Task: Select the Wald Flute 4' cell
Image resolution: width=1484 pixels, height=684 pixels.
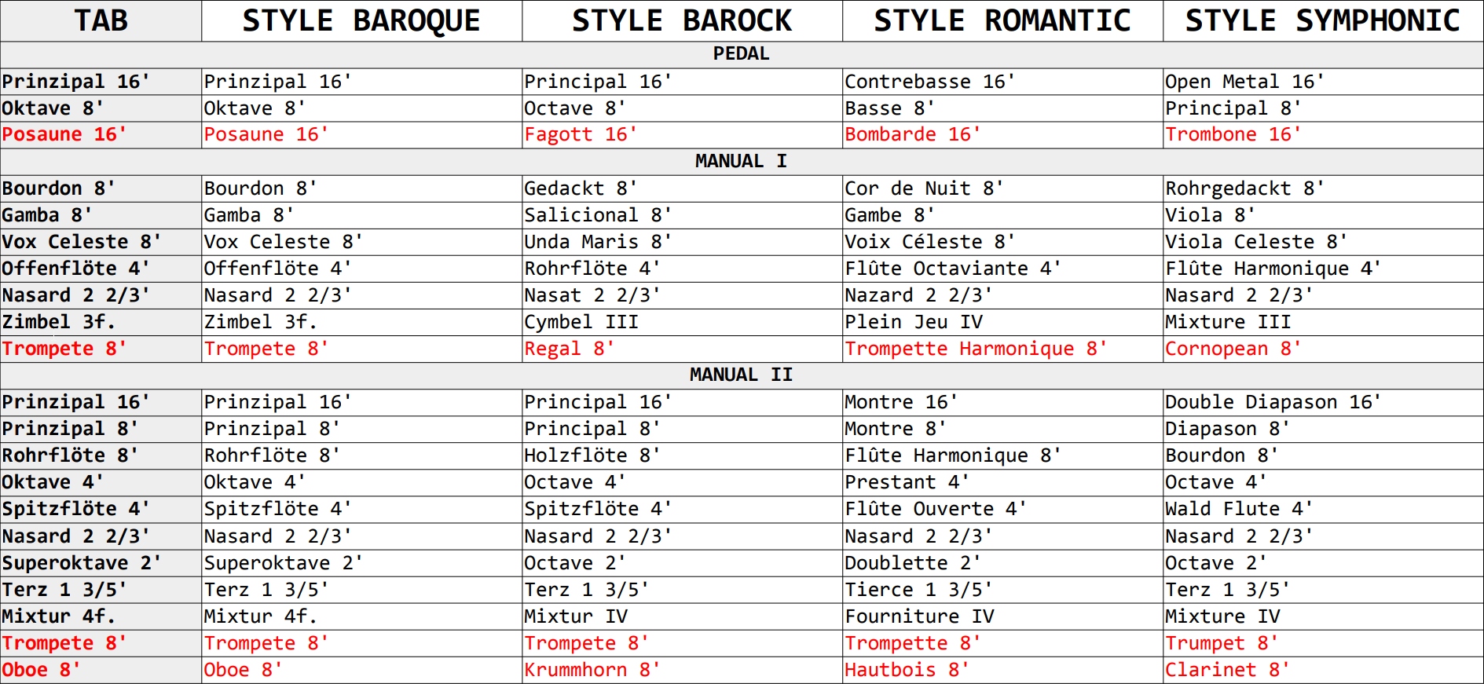Action: click(1238, 509)
